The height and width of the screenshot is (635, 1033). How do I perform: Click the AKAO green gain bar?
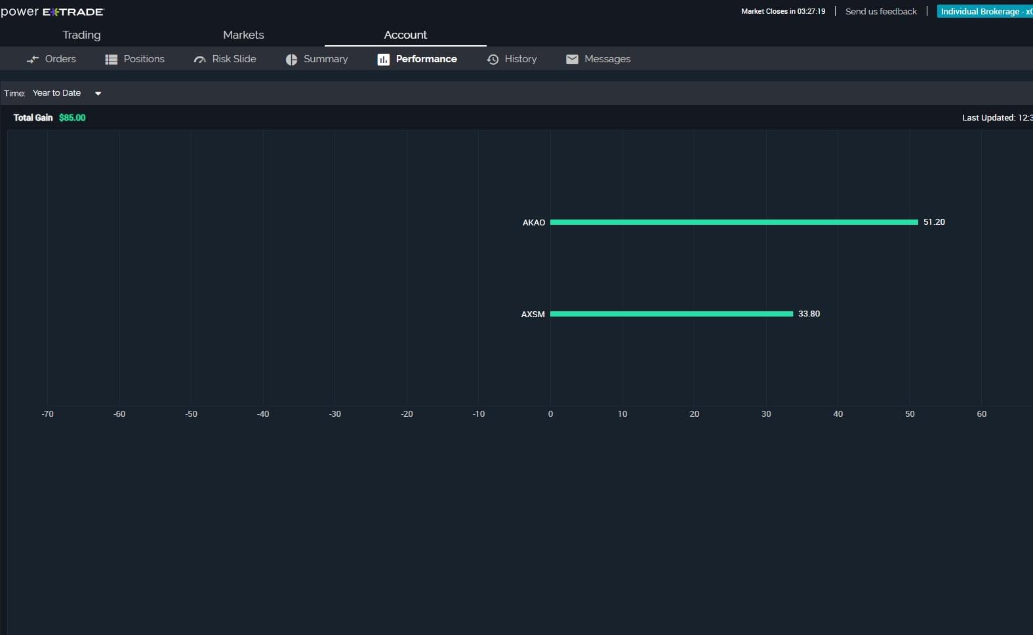[734, 222]
